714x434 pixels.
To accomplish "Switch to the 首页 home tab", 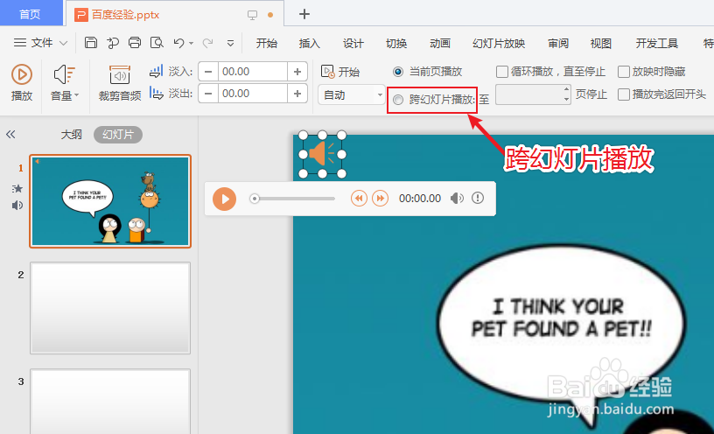I will coord(31,14).
